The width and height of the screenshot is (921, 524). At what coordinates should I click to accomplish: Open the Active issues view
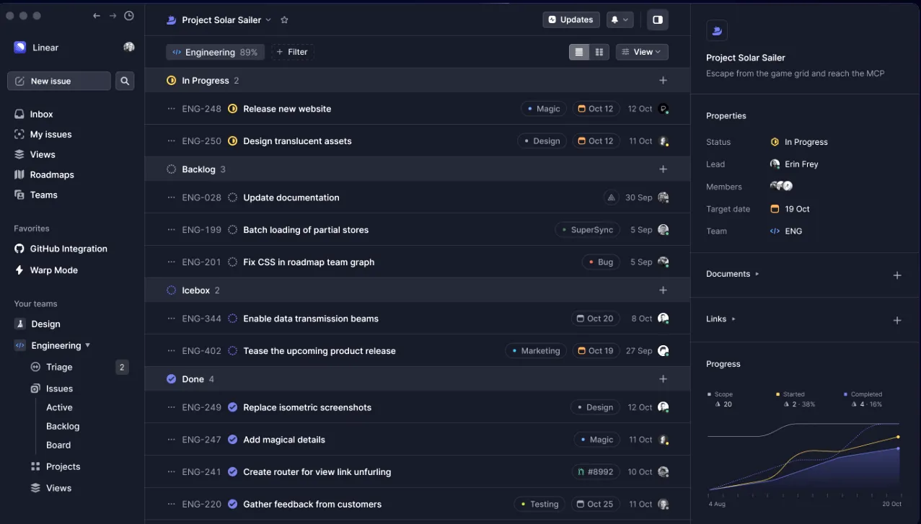[59, 407]
